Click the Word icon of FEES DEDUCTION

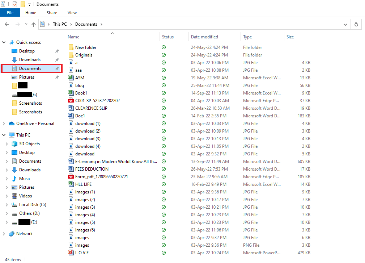[71, 169]
